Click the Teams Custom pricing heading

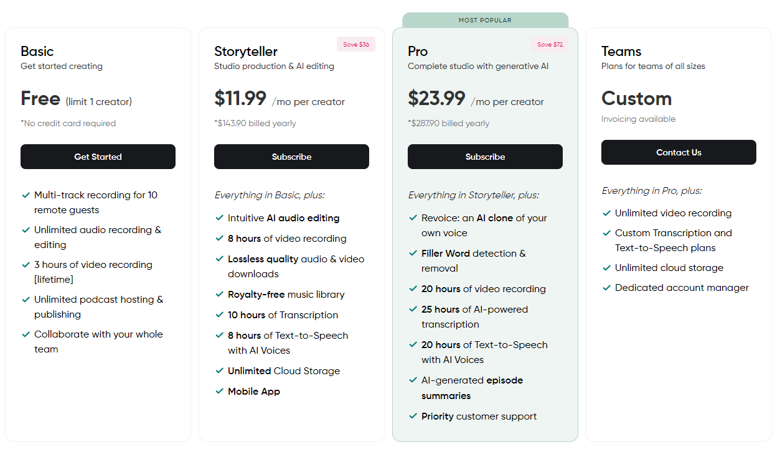(x=636, y=98)
